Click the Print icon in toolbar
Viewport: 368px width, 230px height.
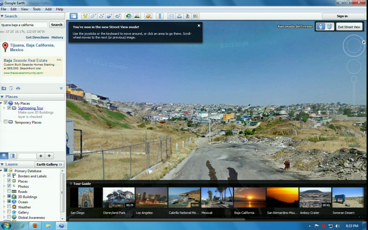point(179,16)
